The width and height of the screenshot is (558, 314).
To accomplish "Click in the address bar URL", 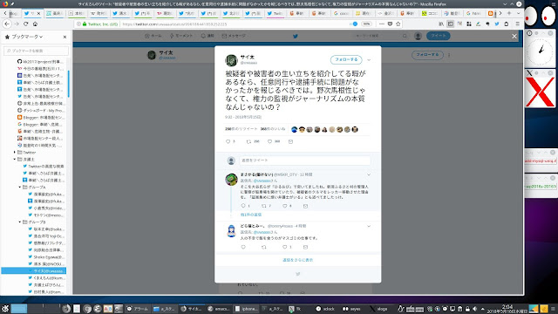I will tap(174, 24).
